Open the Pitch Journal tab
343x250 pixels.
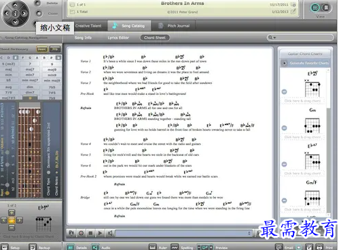coord(174,26)
